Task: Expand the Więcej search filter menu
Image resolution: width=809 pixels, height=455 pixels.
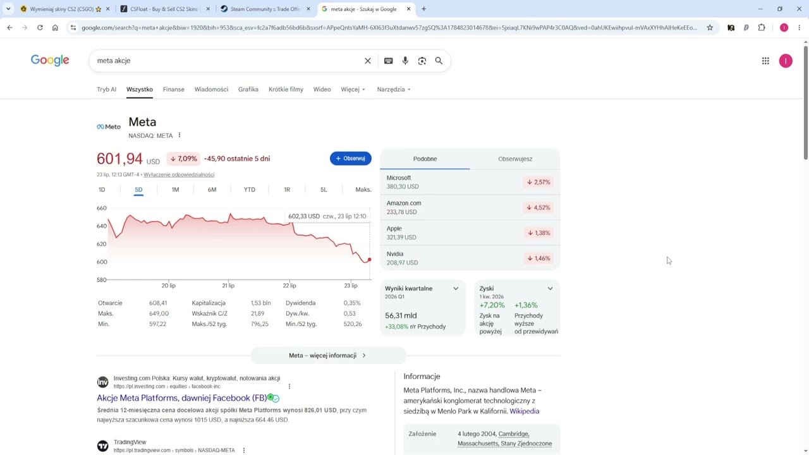Action: [x=353, y=89]
